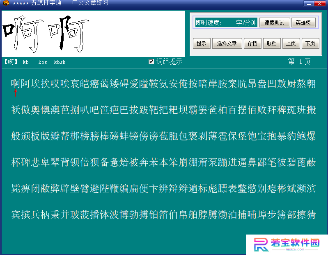Viewport: 328px width, 255px height.
Task: Click character 爆 at end of third line
Action: click(311, 136)
